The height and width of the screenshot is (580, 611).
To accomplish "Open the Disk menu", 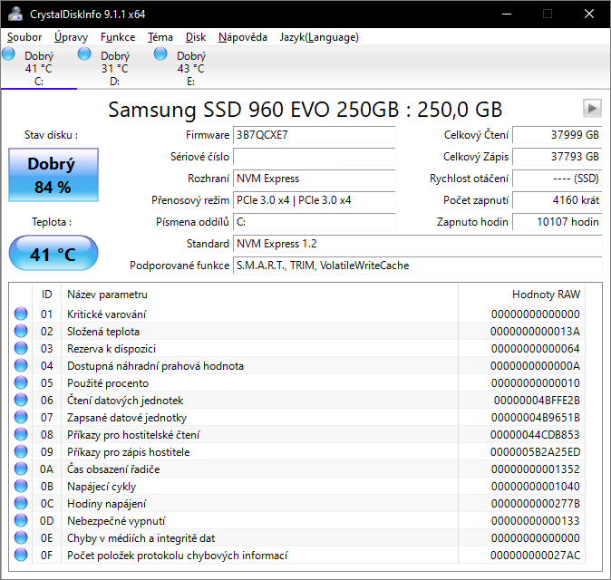I will click(x=196, y=37).
